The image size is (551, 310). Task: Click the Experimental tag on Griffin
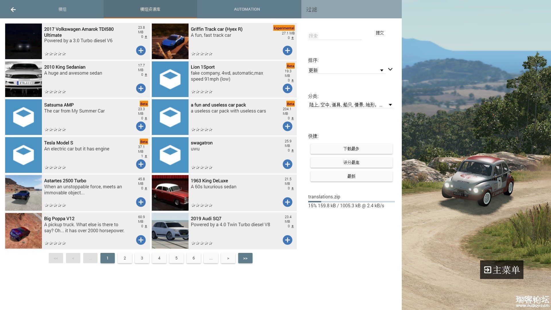284,28
